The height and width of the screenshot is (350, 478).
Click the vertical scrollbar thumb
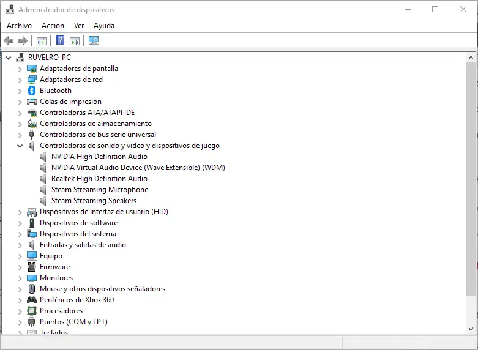(471, 179)
